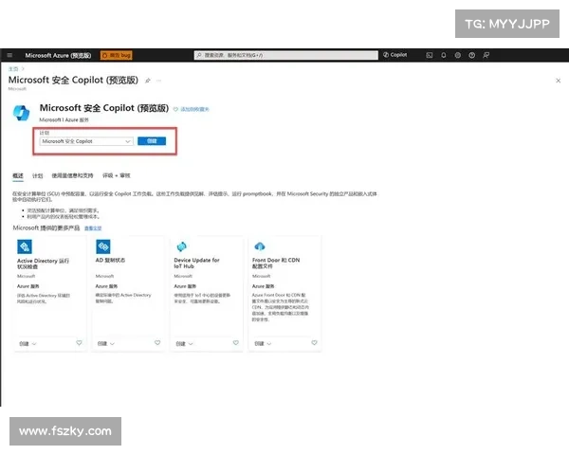Expand 创建 dropdown on AD 复制状态 card
The height and width of the screenshot is (455, 569).
click(106, 343)
